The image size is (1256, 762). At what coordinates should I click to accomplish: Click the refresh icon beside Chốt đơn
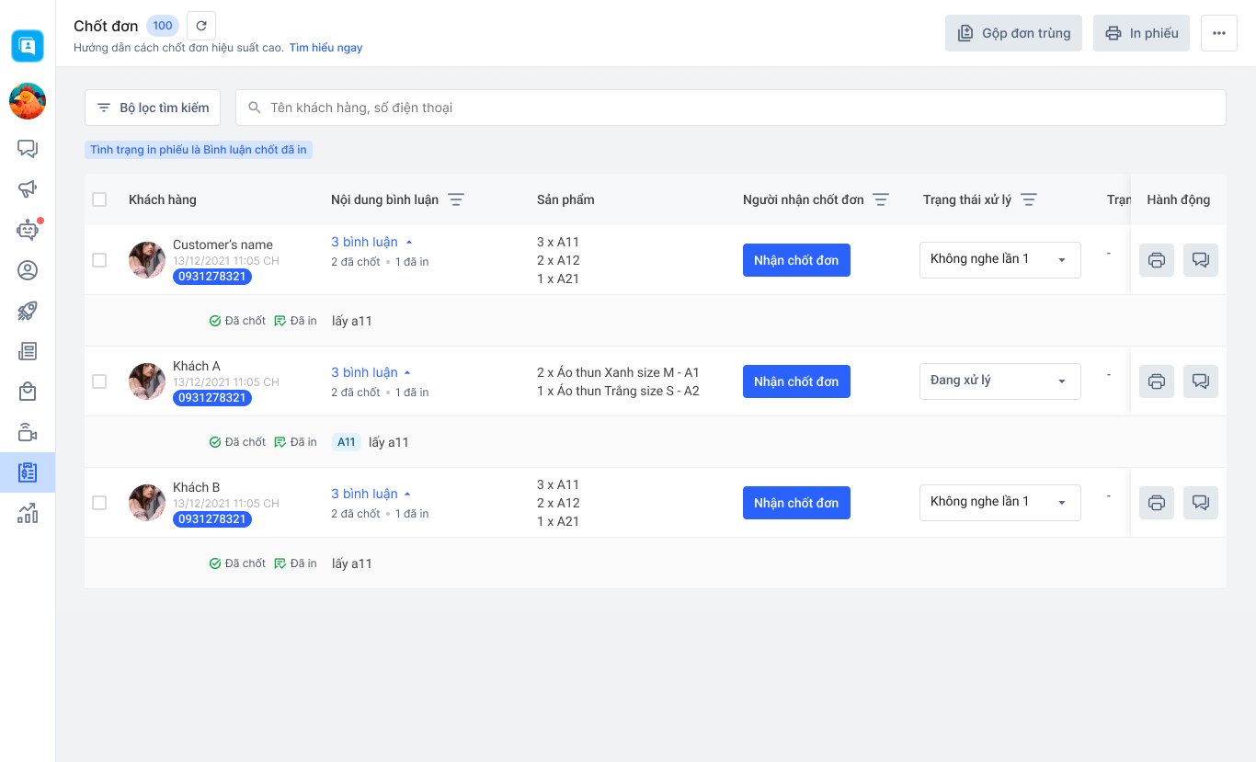click(x=201, y=26)
